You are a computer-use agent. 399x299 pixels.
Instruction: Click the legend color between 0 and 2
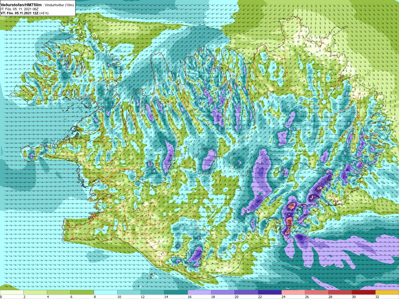12,292
